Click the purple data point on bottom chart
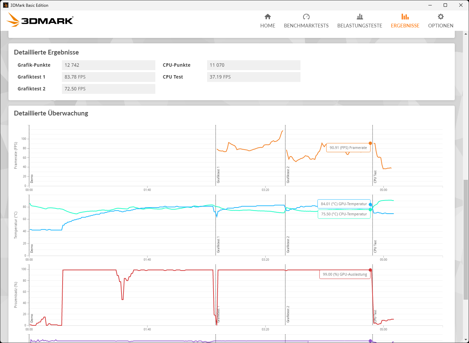Screen dimensions: 469x343 click(370, 341)
